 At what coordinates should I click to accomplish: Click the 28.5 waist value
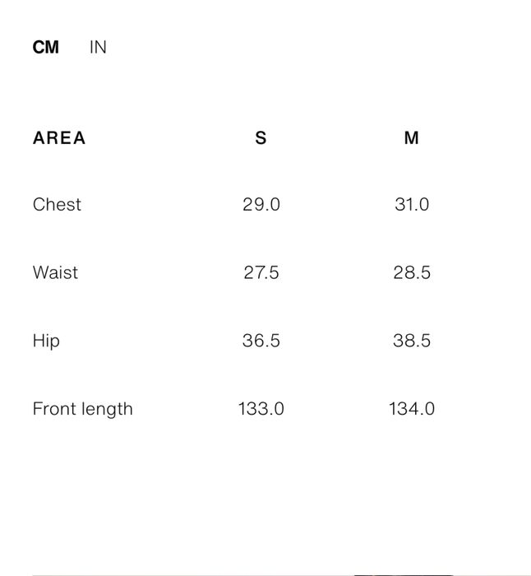(x=412, y=272)
